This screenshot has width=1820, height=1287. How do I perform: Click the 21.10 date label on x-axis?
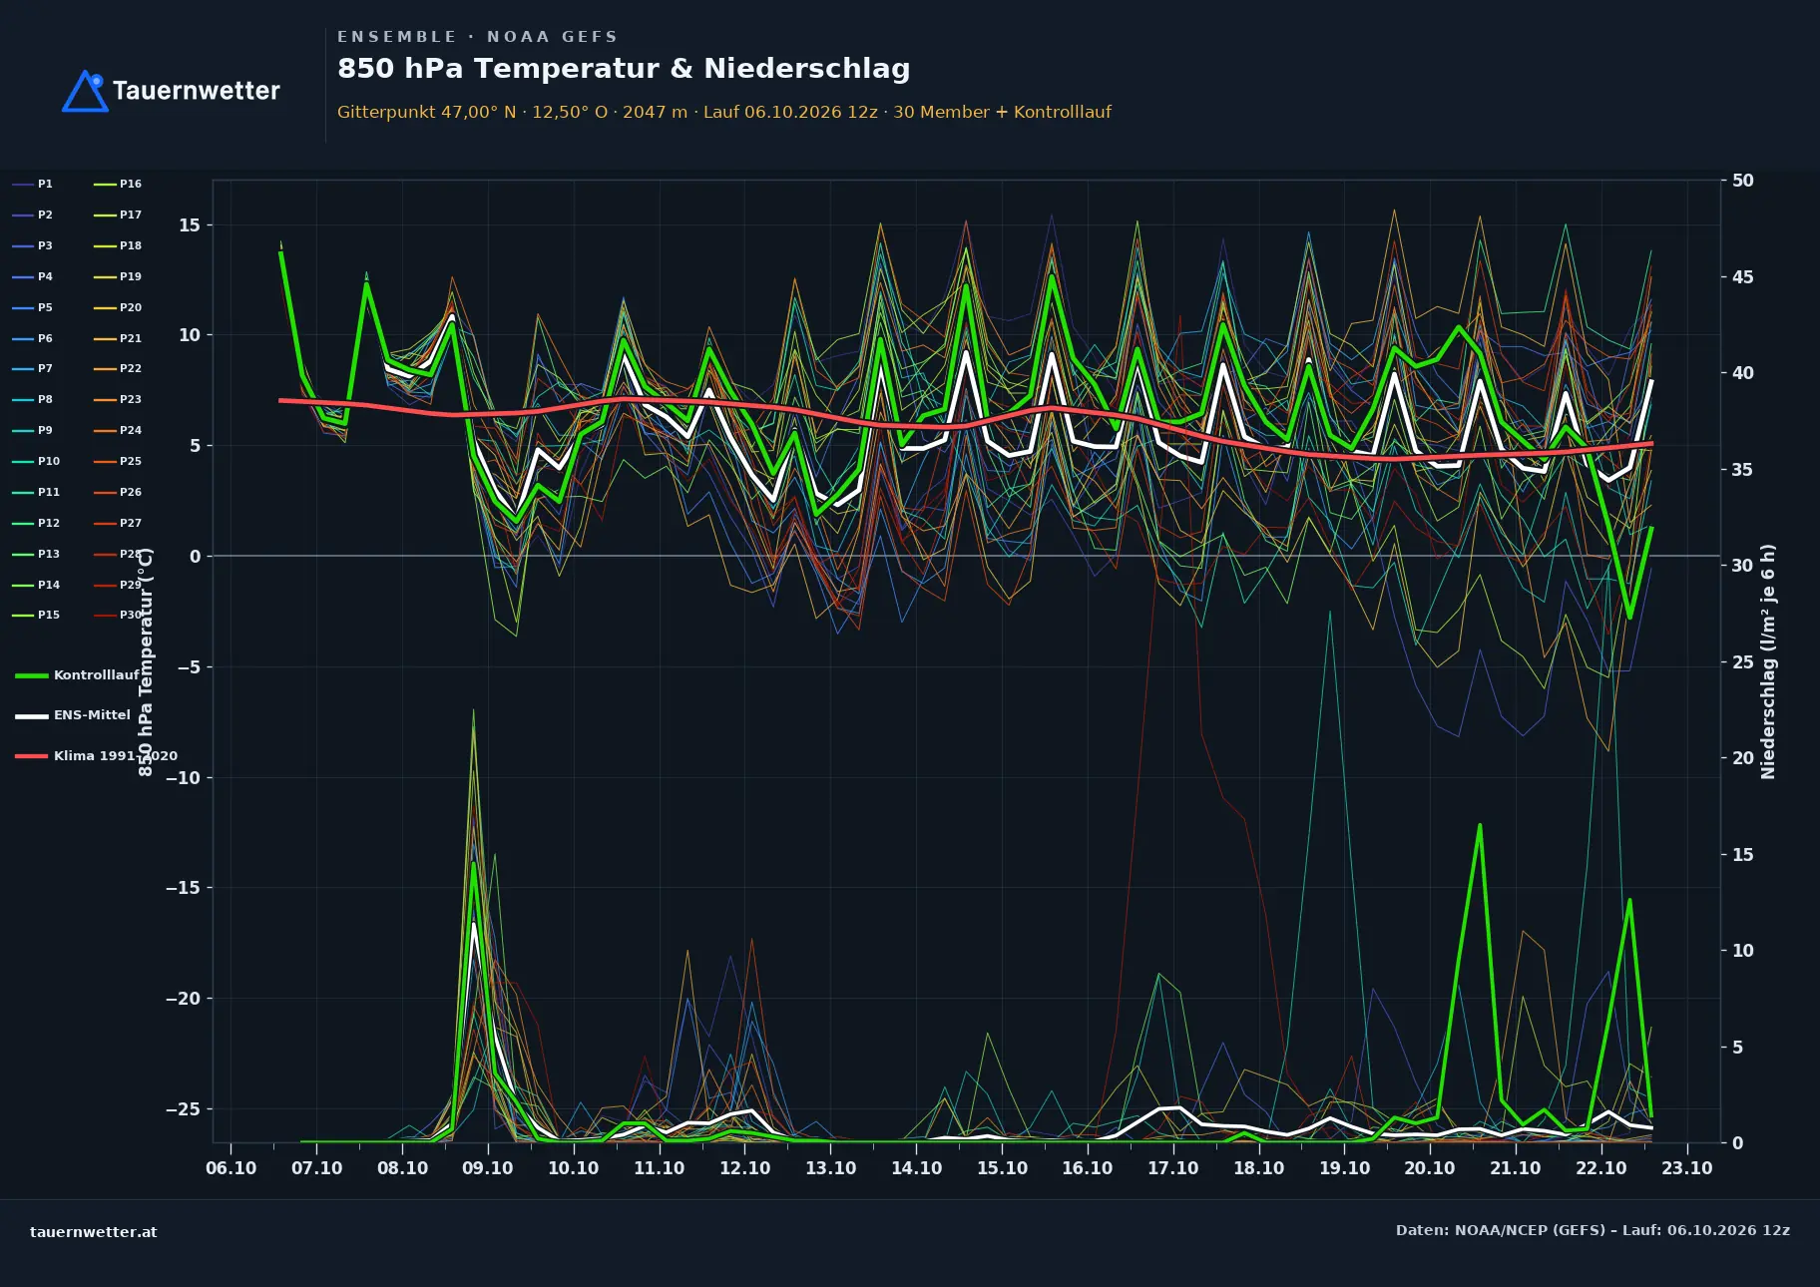tap(1516, 1168)
